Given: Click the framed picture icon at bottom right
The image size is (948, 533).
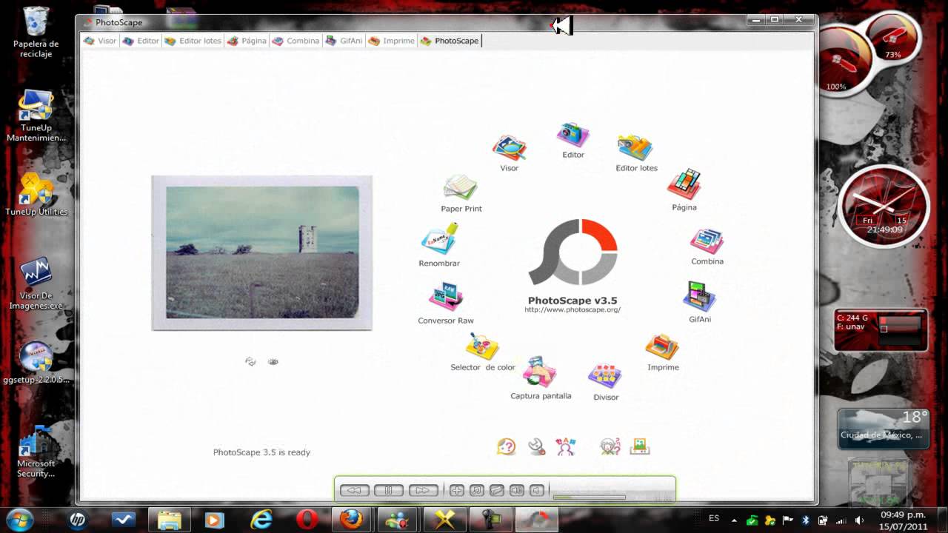Looking at the screenshot, I should tap(640, 446).
